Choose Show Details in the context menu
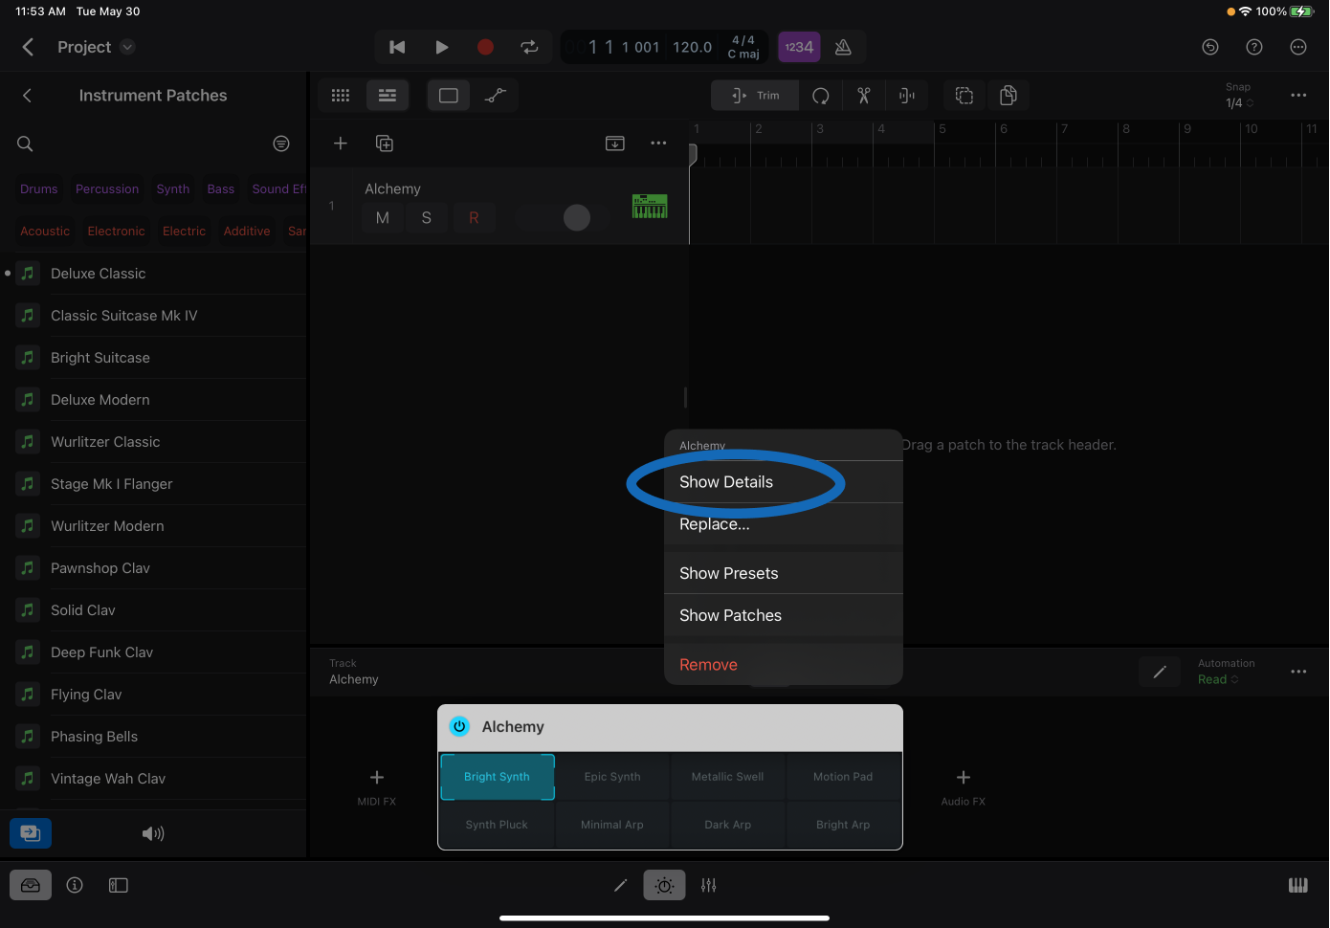The image size is (1330, 928). 784,482
